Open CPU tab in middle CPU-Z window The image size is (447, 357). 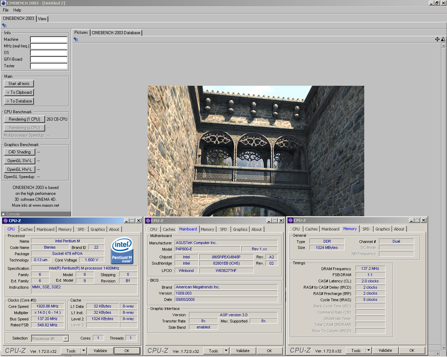(x=154, y=229)
